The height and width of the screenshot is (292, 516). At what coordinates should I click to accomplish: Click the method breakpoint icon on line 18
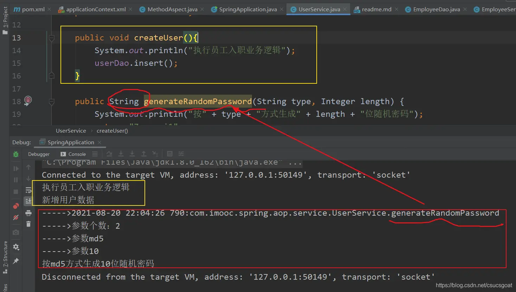point(28,101)
